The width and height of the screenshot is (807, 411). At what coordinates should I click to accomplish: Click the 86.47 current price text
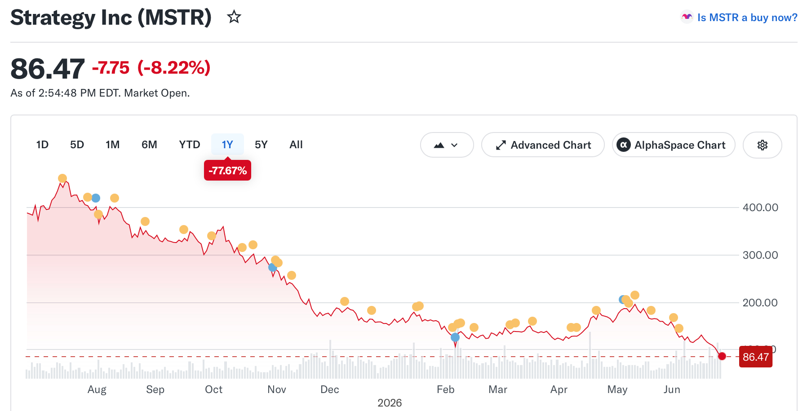pos(48,69)
